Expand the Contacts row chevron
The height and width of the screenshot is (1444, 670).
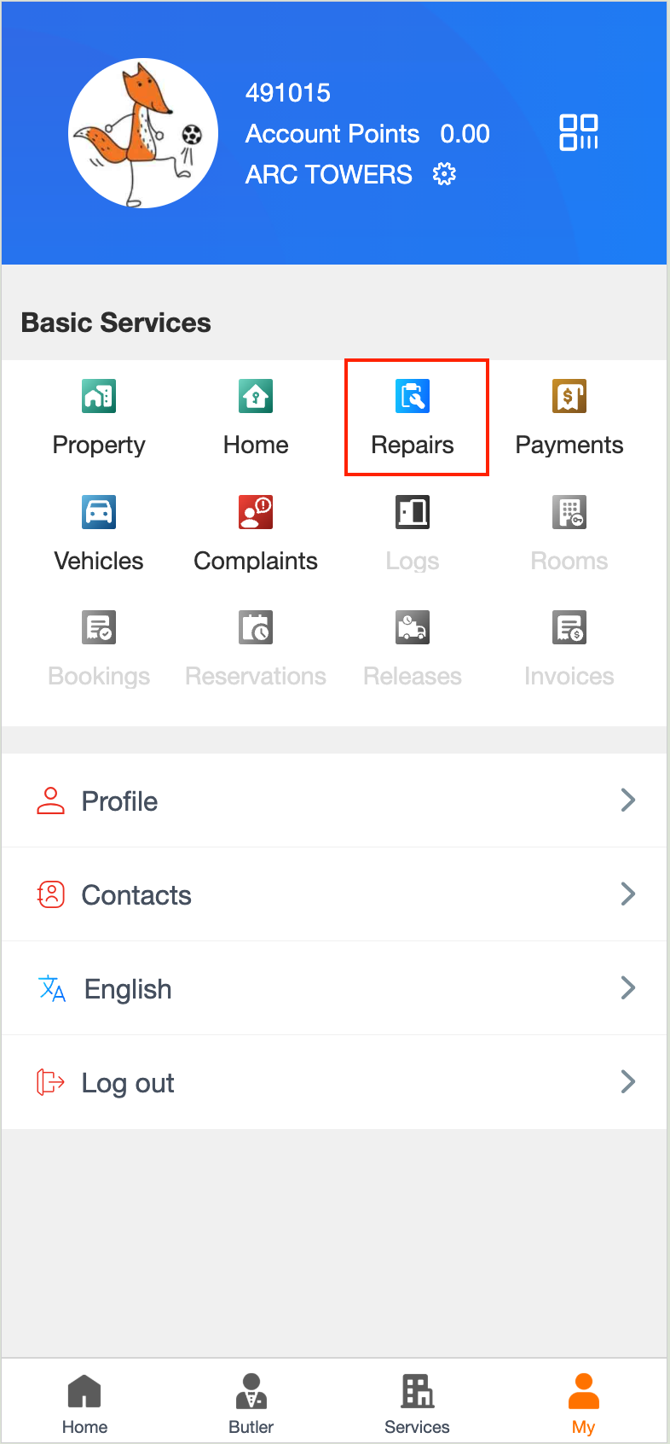coord(628,894)
